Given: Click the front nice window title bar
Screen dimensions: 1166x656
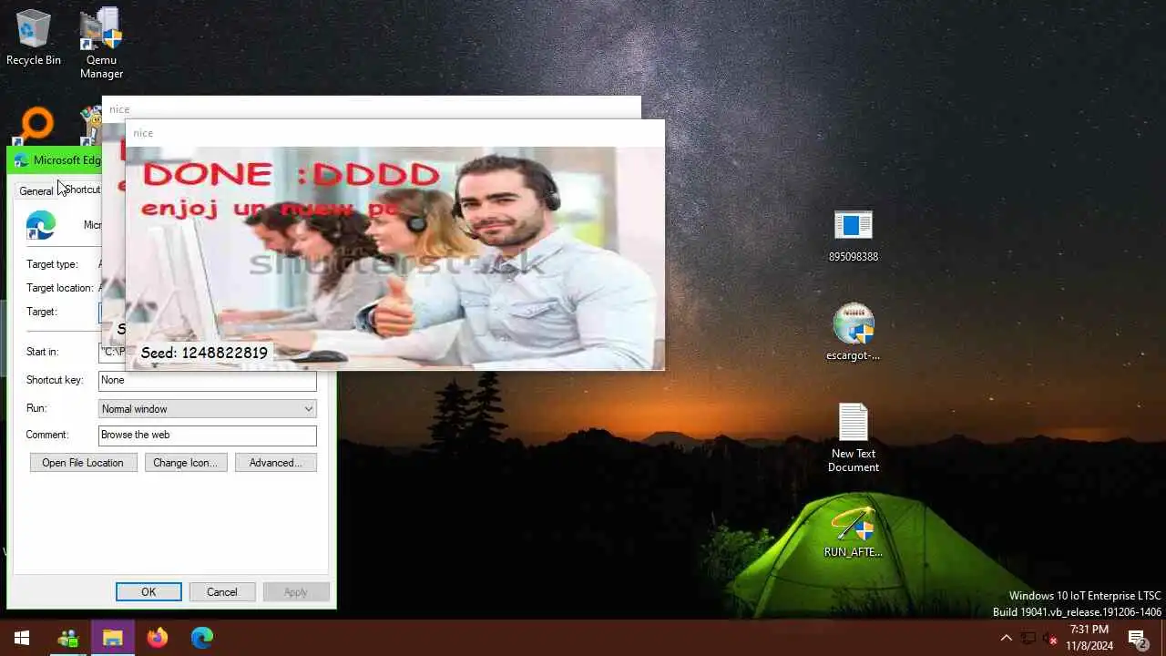Looking at the screenshot, I should (x=394, y=133).
